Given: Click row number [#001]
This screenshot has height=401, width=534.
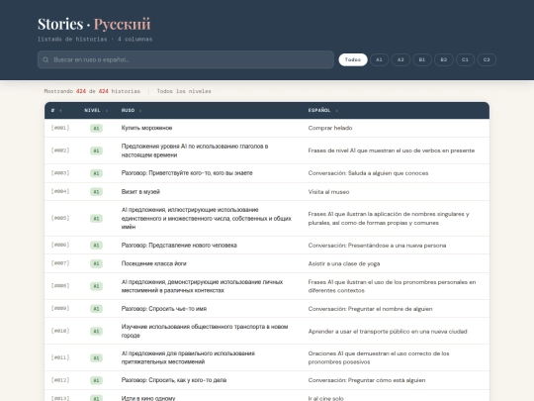Looking at the screenshot, I should tap(60, 128).
